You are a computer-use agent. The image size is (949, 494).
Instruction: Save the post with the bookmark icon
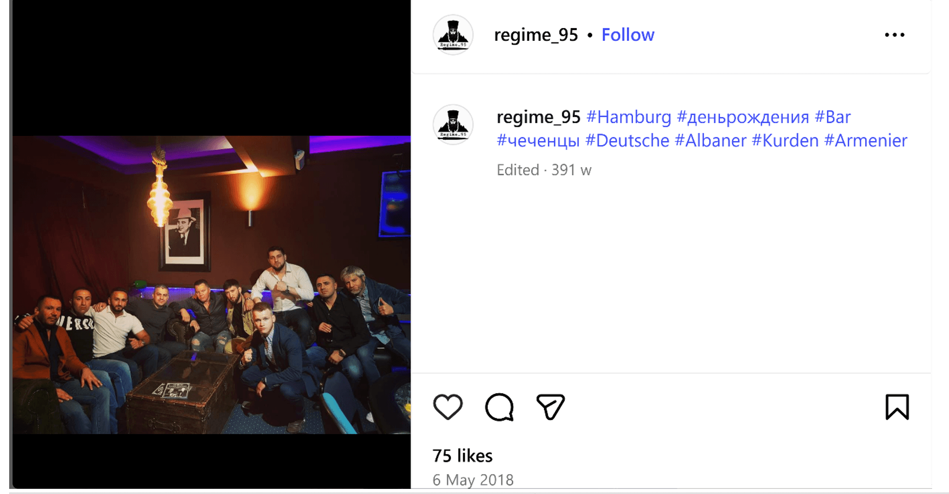897,407
